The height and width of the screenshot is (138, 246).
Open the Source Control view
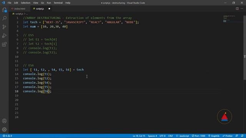[x=4, y=27]
